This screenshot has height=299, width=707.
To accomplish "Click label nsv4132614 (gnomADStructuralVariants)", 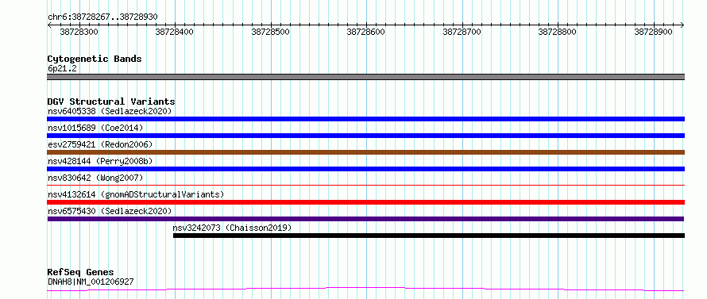I will [x=136, y=194].
